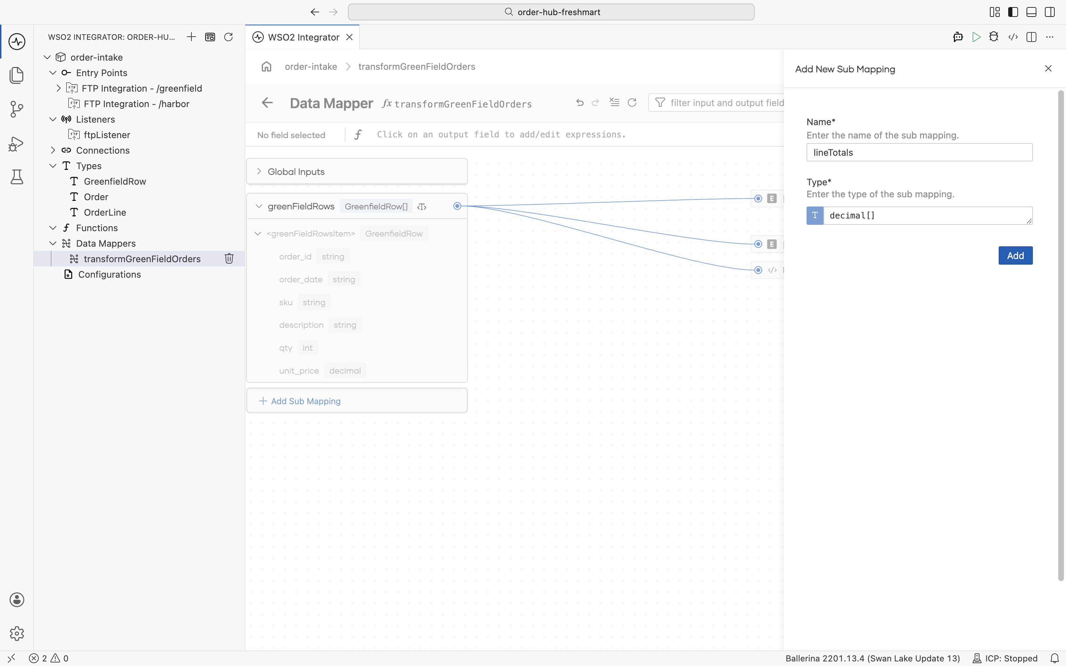Click the errors and warnings status item
This screenshot has height=666, width=1066.
tap(49, 659)
